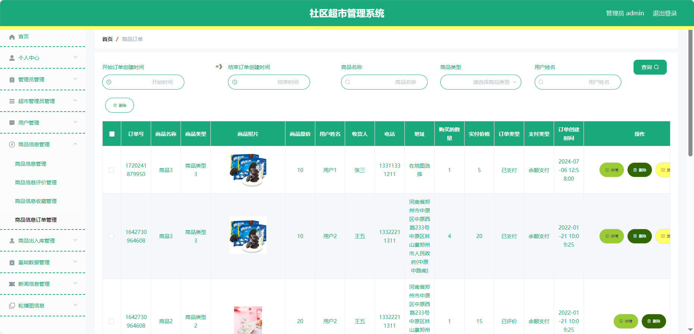Screen dimensions: 694x334
Task: Click the search icon in the 商品名称 field
Action: 348,82
